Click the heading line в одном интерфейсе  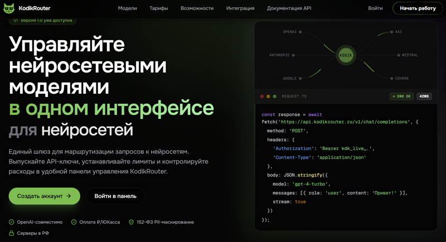tap(111, 108)
